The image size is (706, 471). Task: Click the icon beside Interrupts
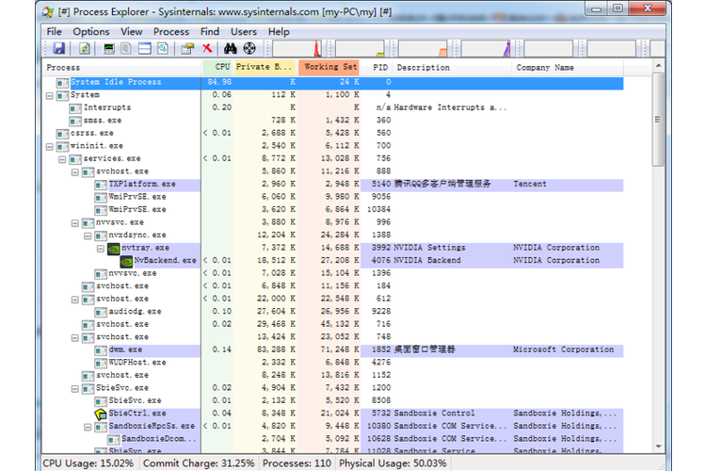coord(74,108)
